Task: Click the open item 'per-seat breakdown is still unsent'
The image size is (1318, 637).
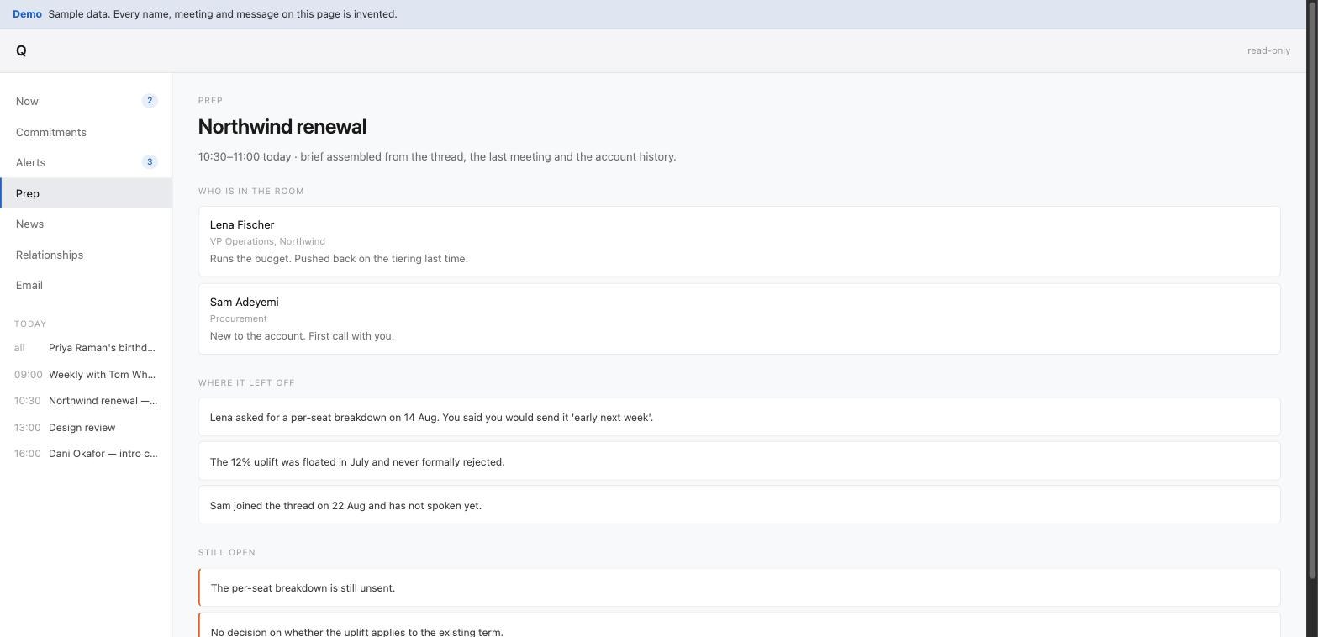Action: (739, 587)
